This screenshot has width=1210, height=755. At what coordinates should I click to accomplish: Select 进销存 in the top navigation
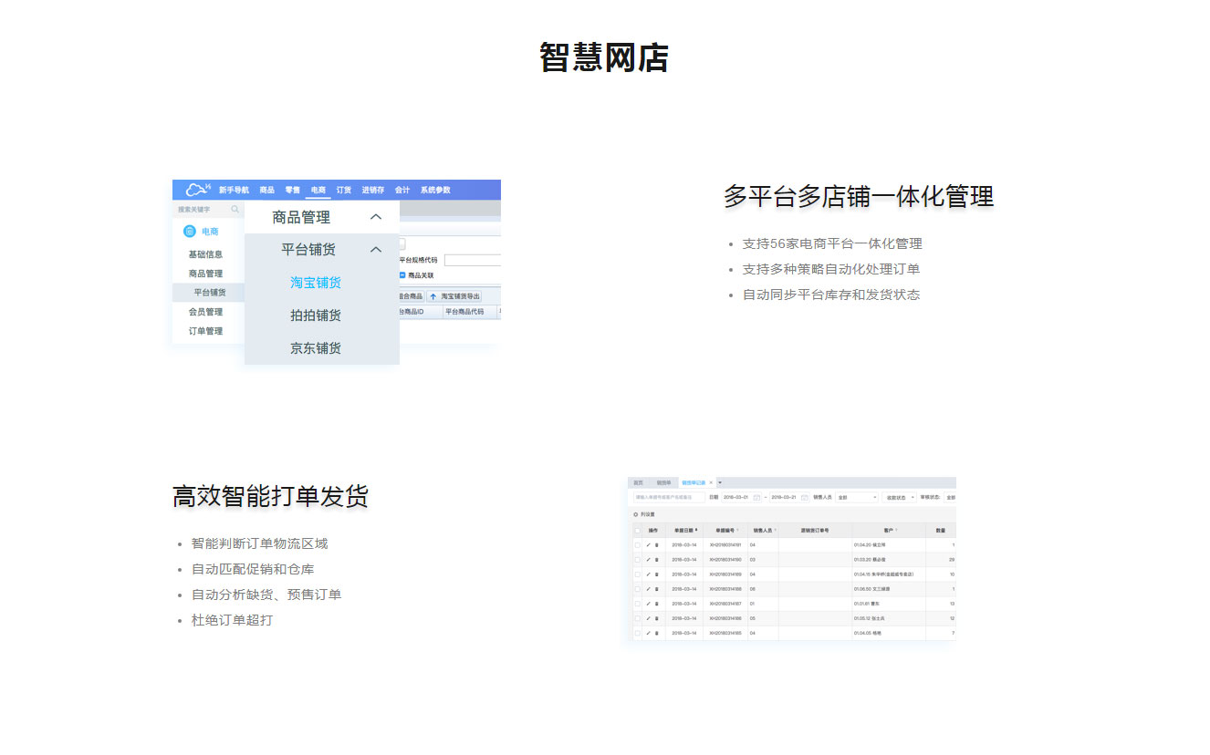(372, 190)
